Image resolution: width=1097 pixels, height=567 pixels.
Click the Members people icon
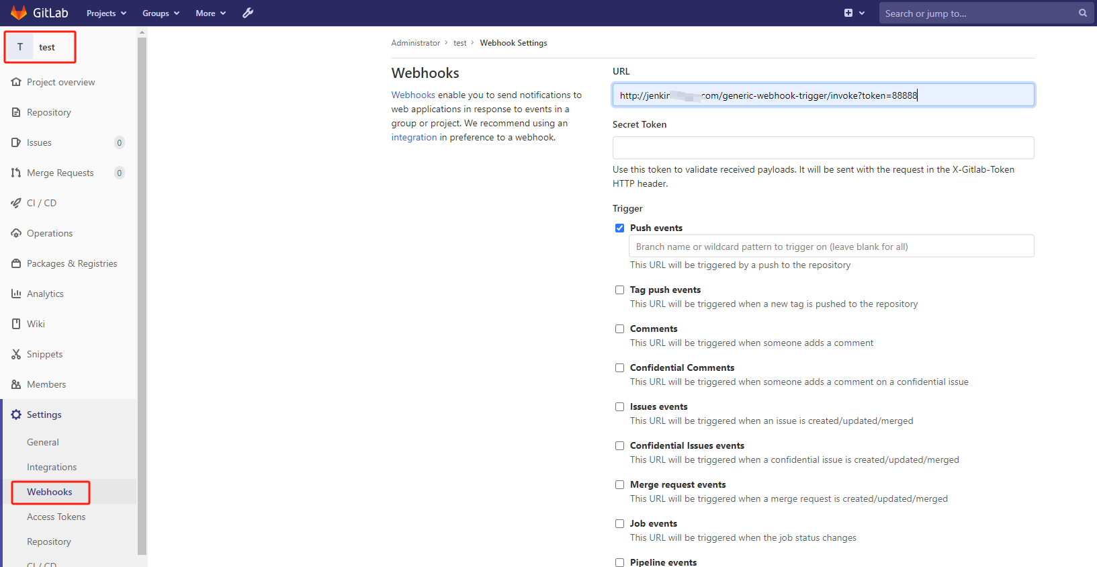click(x=16, y=384)
